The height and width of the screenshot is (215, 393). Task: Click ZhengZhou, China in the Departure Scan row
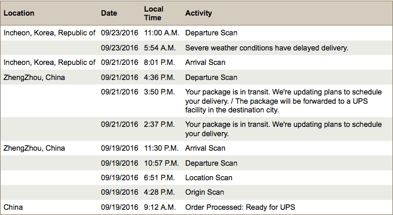pyautogui.click(x=34, y=78)
